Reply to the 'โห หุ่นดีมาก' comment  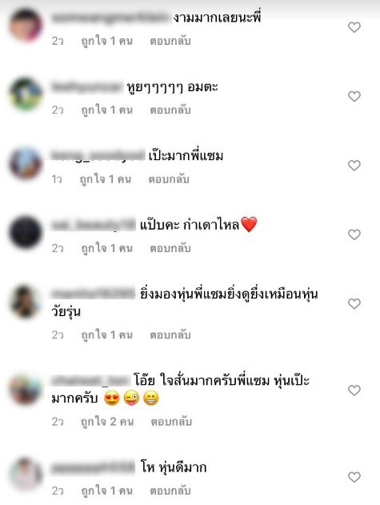tap(170, 491)
